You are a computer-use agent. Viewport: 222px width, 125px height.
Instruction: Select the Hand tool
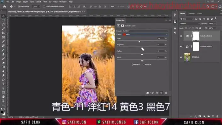click(x=3, y=97)
